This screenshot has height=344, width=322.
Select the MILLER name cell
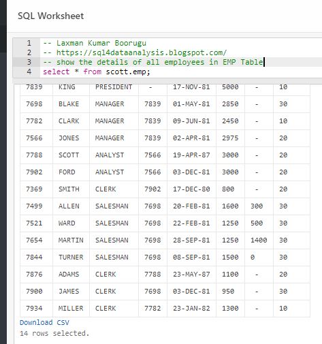[x=71, y=309]
